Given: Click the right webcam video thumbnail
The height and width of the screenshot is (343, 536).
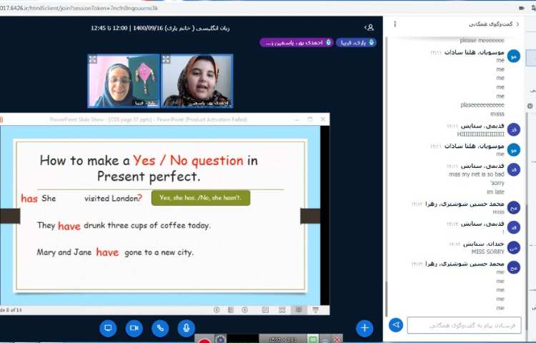Looking at the screenshot, I should pos(197,81).
